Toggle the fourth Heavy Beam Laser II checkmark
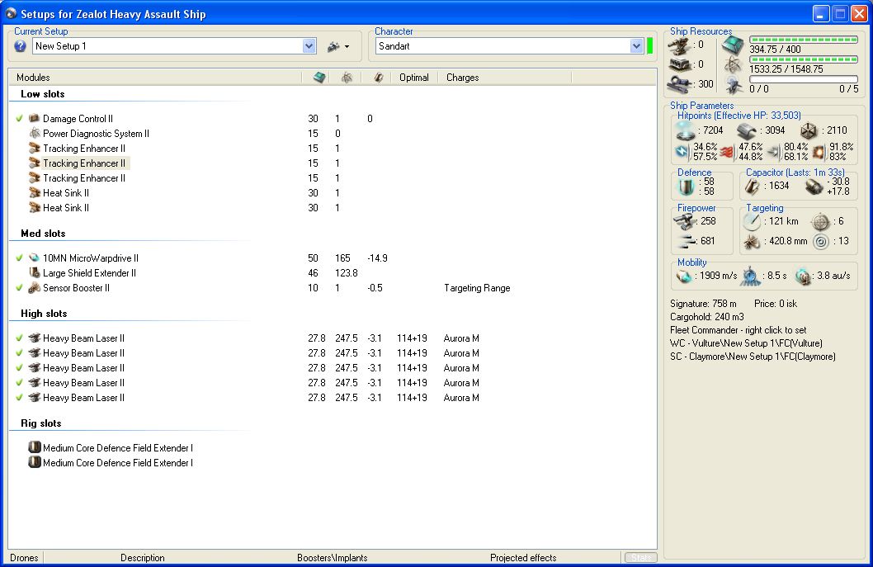 coord(20,383)
